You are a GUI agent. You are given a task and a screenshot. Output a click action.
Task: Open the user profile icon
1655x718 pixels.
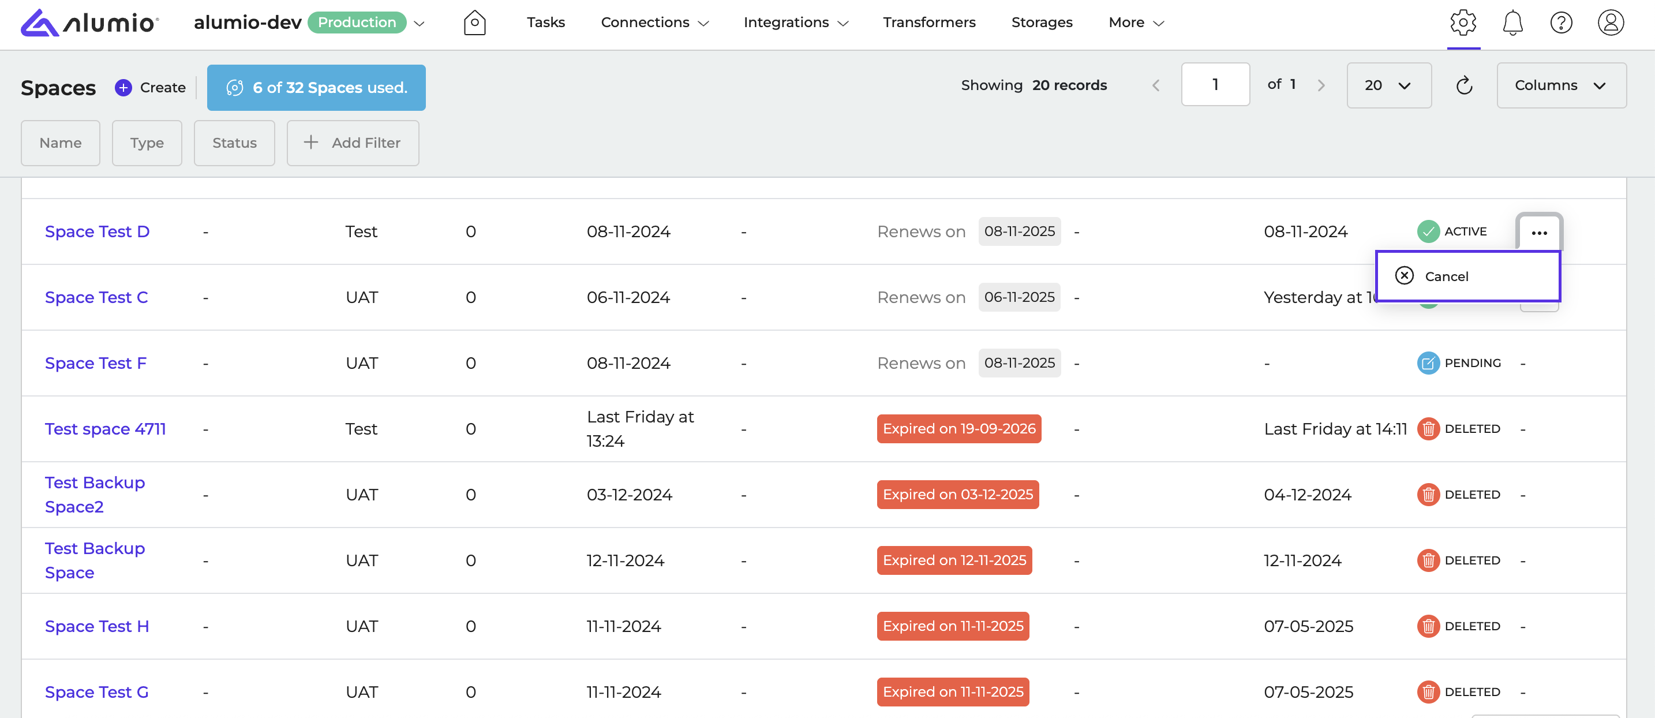tap(1610, 23)
